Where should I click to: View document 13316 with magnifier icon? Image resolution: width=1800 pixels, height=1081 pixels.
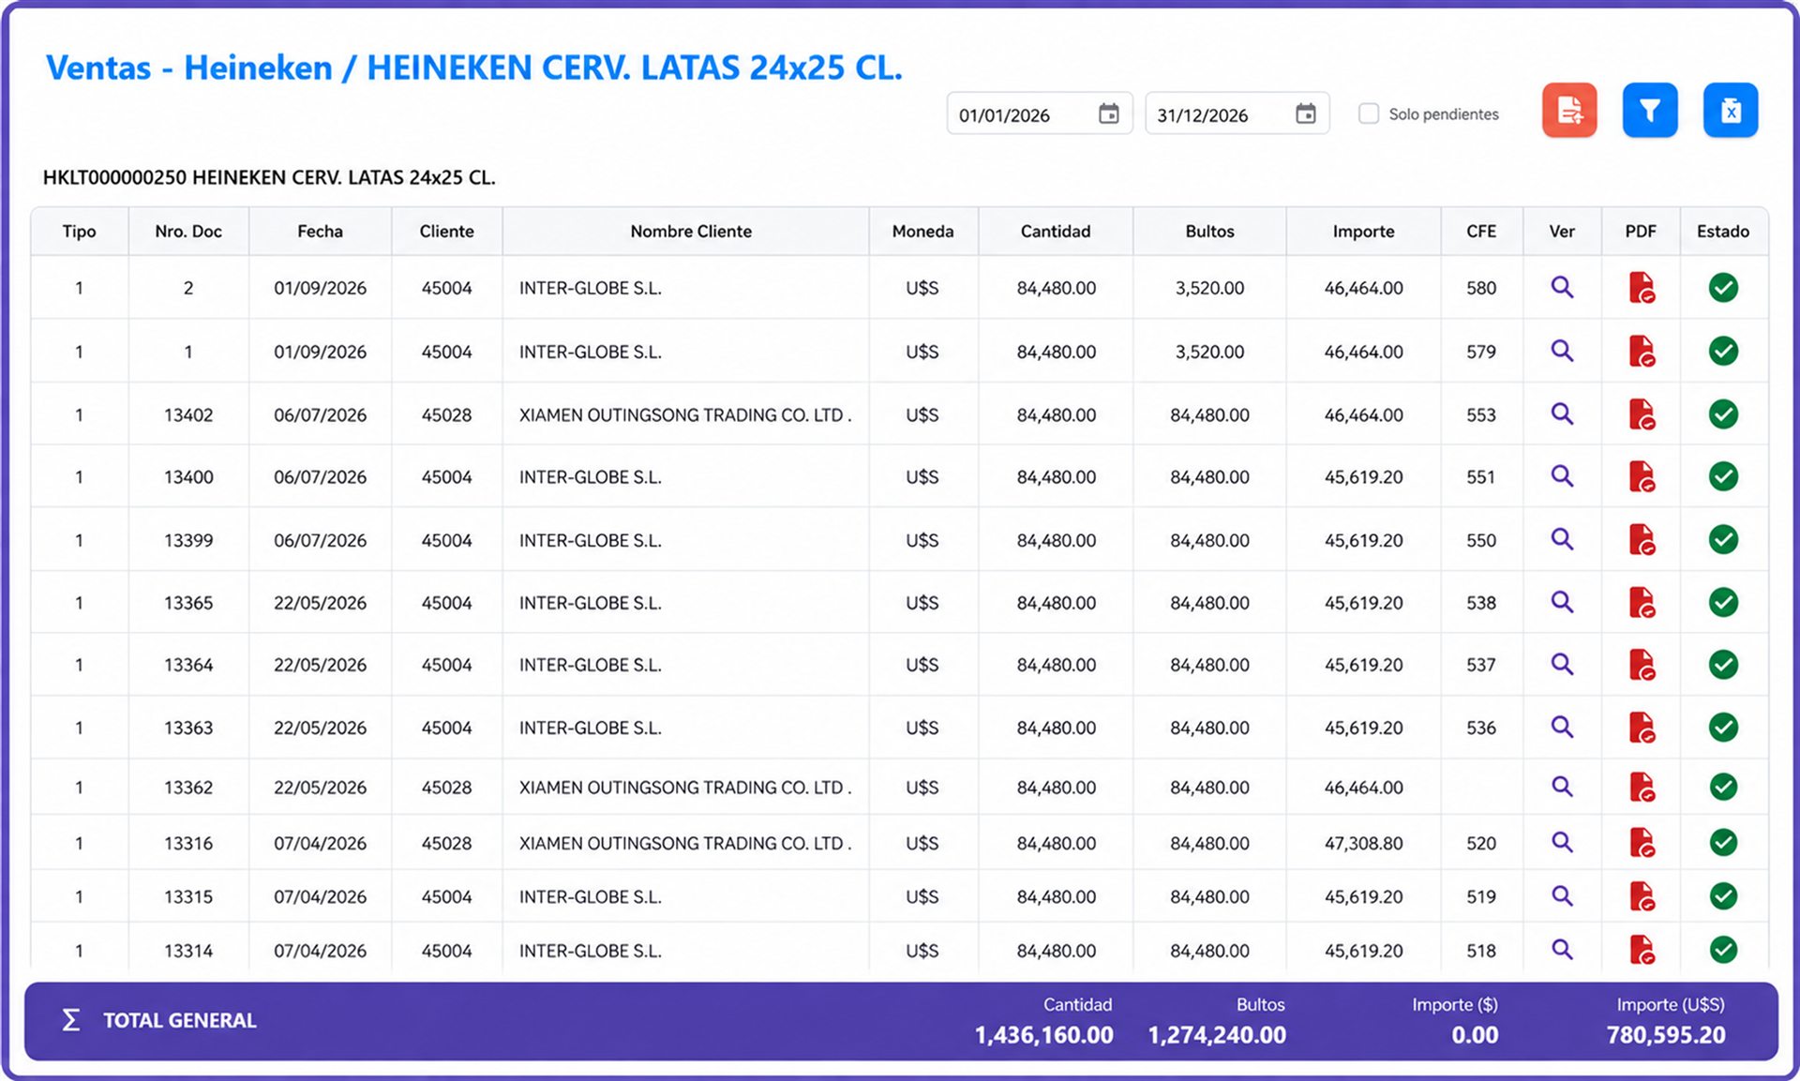(1562, 842)
